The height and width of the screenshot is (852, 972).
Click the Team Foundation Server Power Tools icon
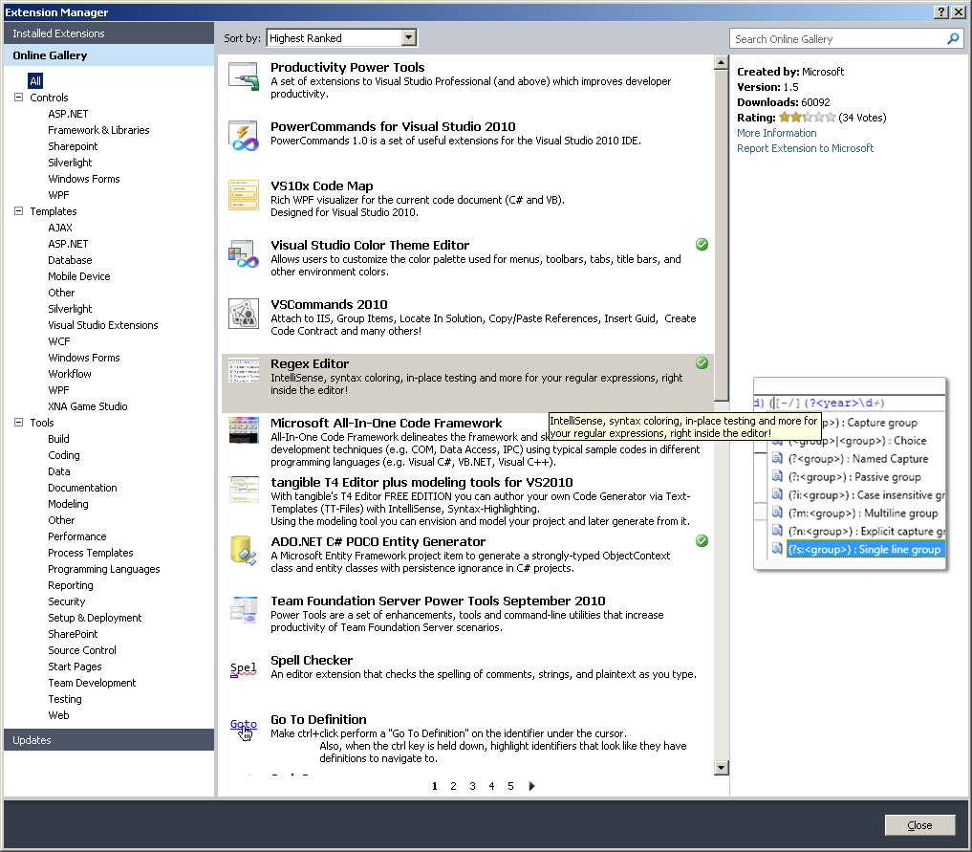[244, 609]
